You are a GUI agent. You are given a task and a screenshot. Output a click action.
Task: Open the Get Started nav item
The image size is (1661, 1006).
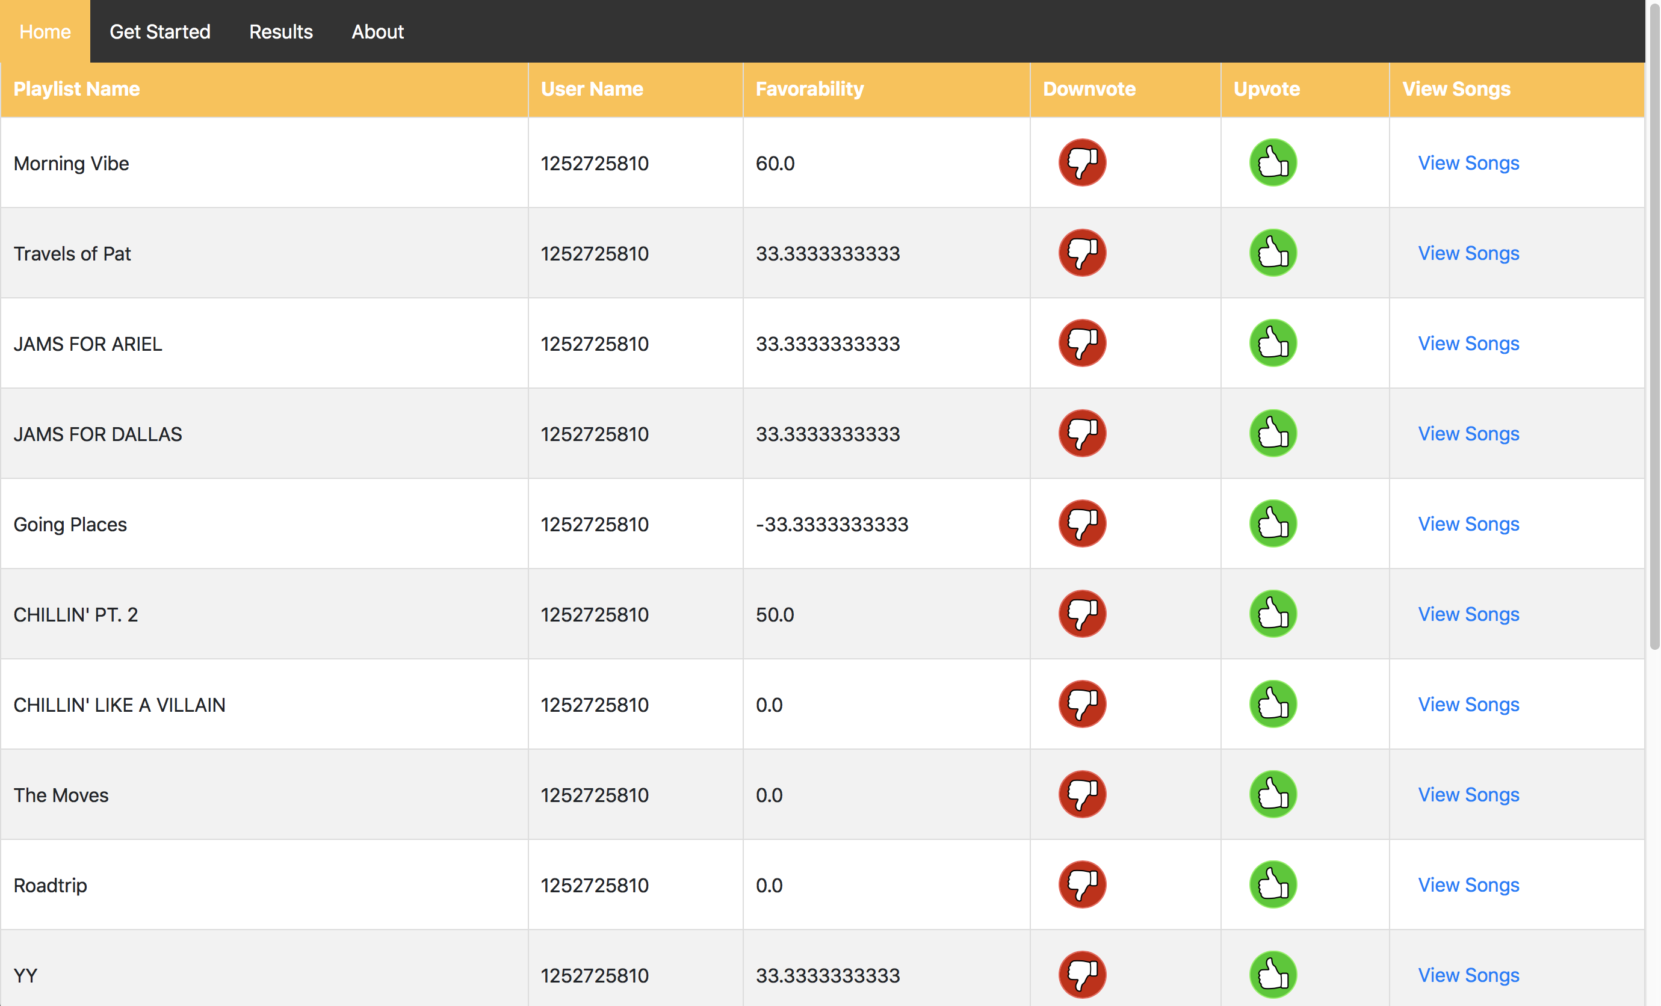click(x=159, y=32)
